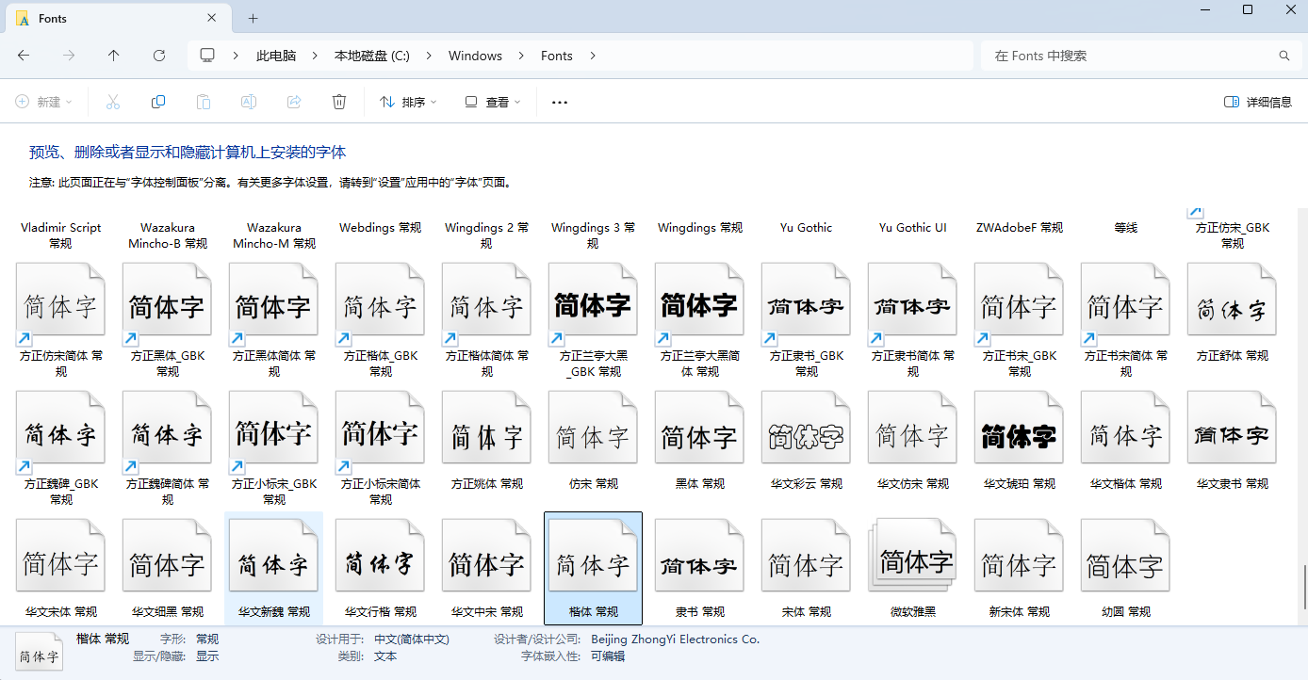Click the vertical scrollbar thumb

1304,588
